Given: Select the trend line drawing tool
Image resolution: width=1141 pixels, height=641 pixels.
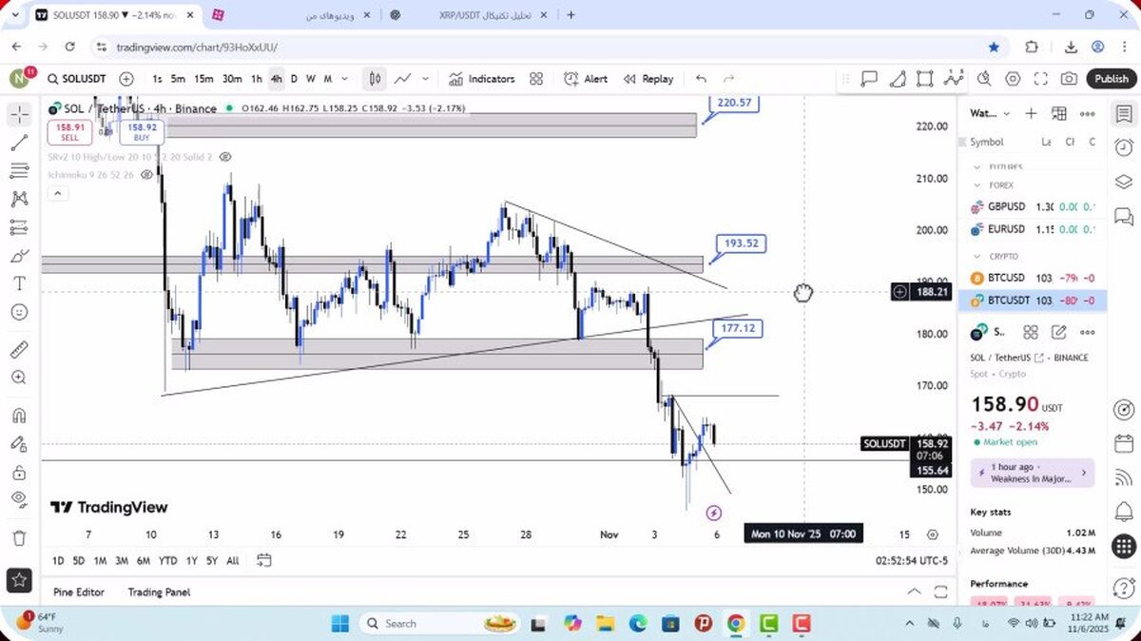Looking at the screenshot, I should tap(19, 143).
